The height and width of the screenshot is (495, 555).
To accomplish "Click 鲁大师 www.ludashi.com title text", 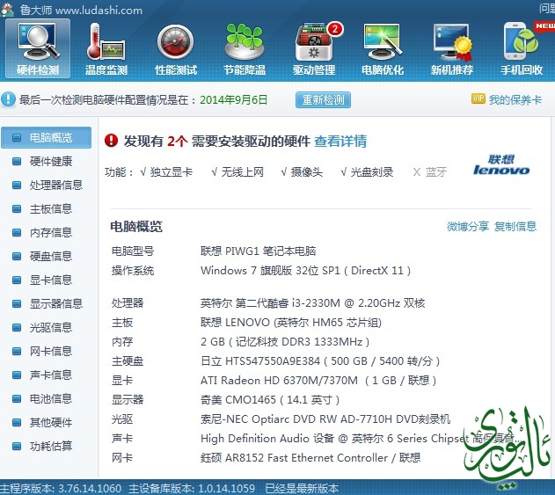I will (81, 10).
